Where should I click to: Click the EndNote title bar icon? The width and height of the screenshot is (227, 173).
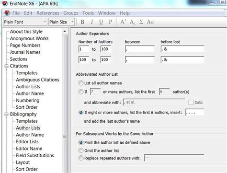point(5,3)
